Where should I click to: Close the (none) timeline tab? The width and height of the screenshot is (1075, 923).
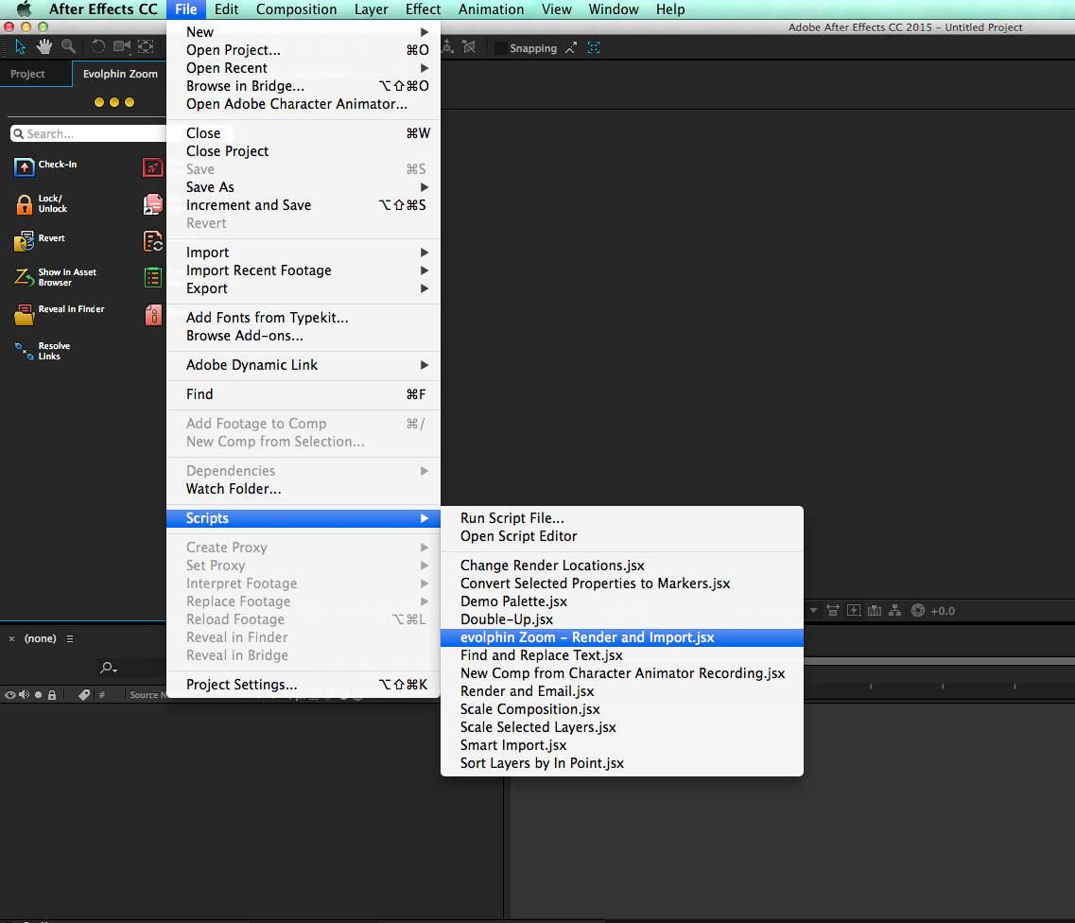[11, 638]
